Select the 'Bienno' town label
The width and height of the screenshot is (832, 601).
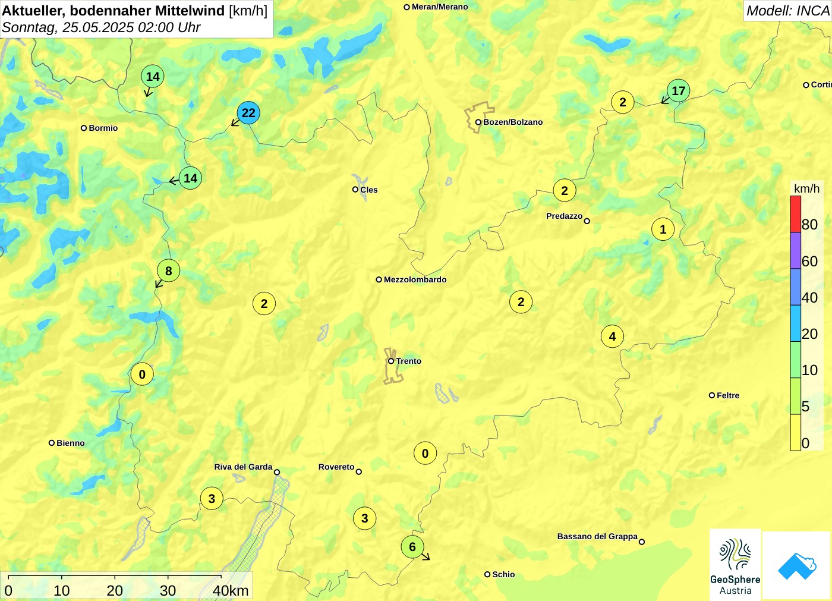click(x=71, y=443)
